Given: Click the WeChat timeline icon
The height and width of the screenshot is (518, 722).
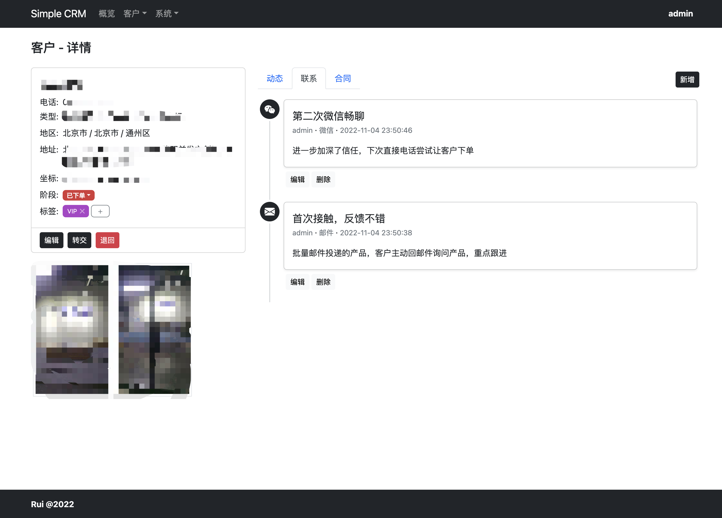Looking at the screenshot, I should (269, 109).
